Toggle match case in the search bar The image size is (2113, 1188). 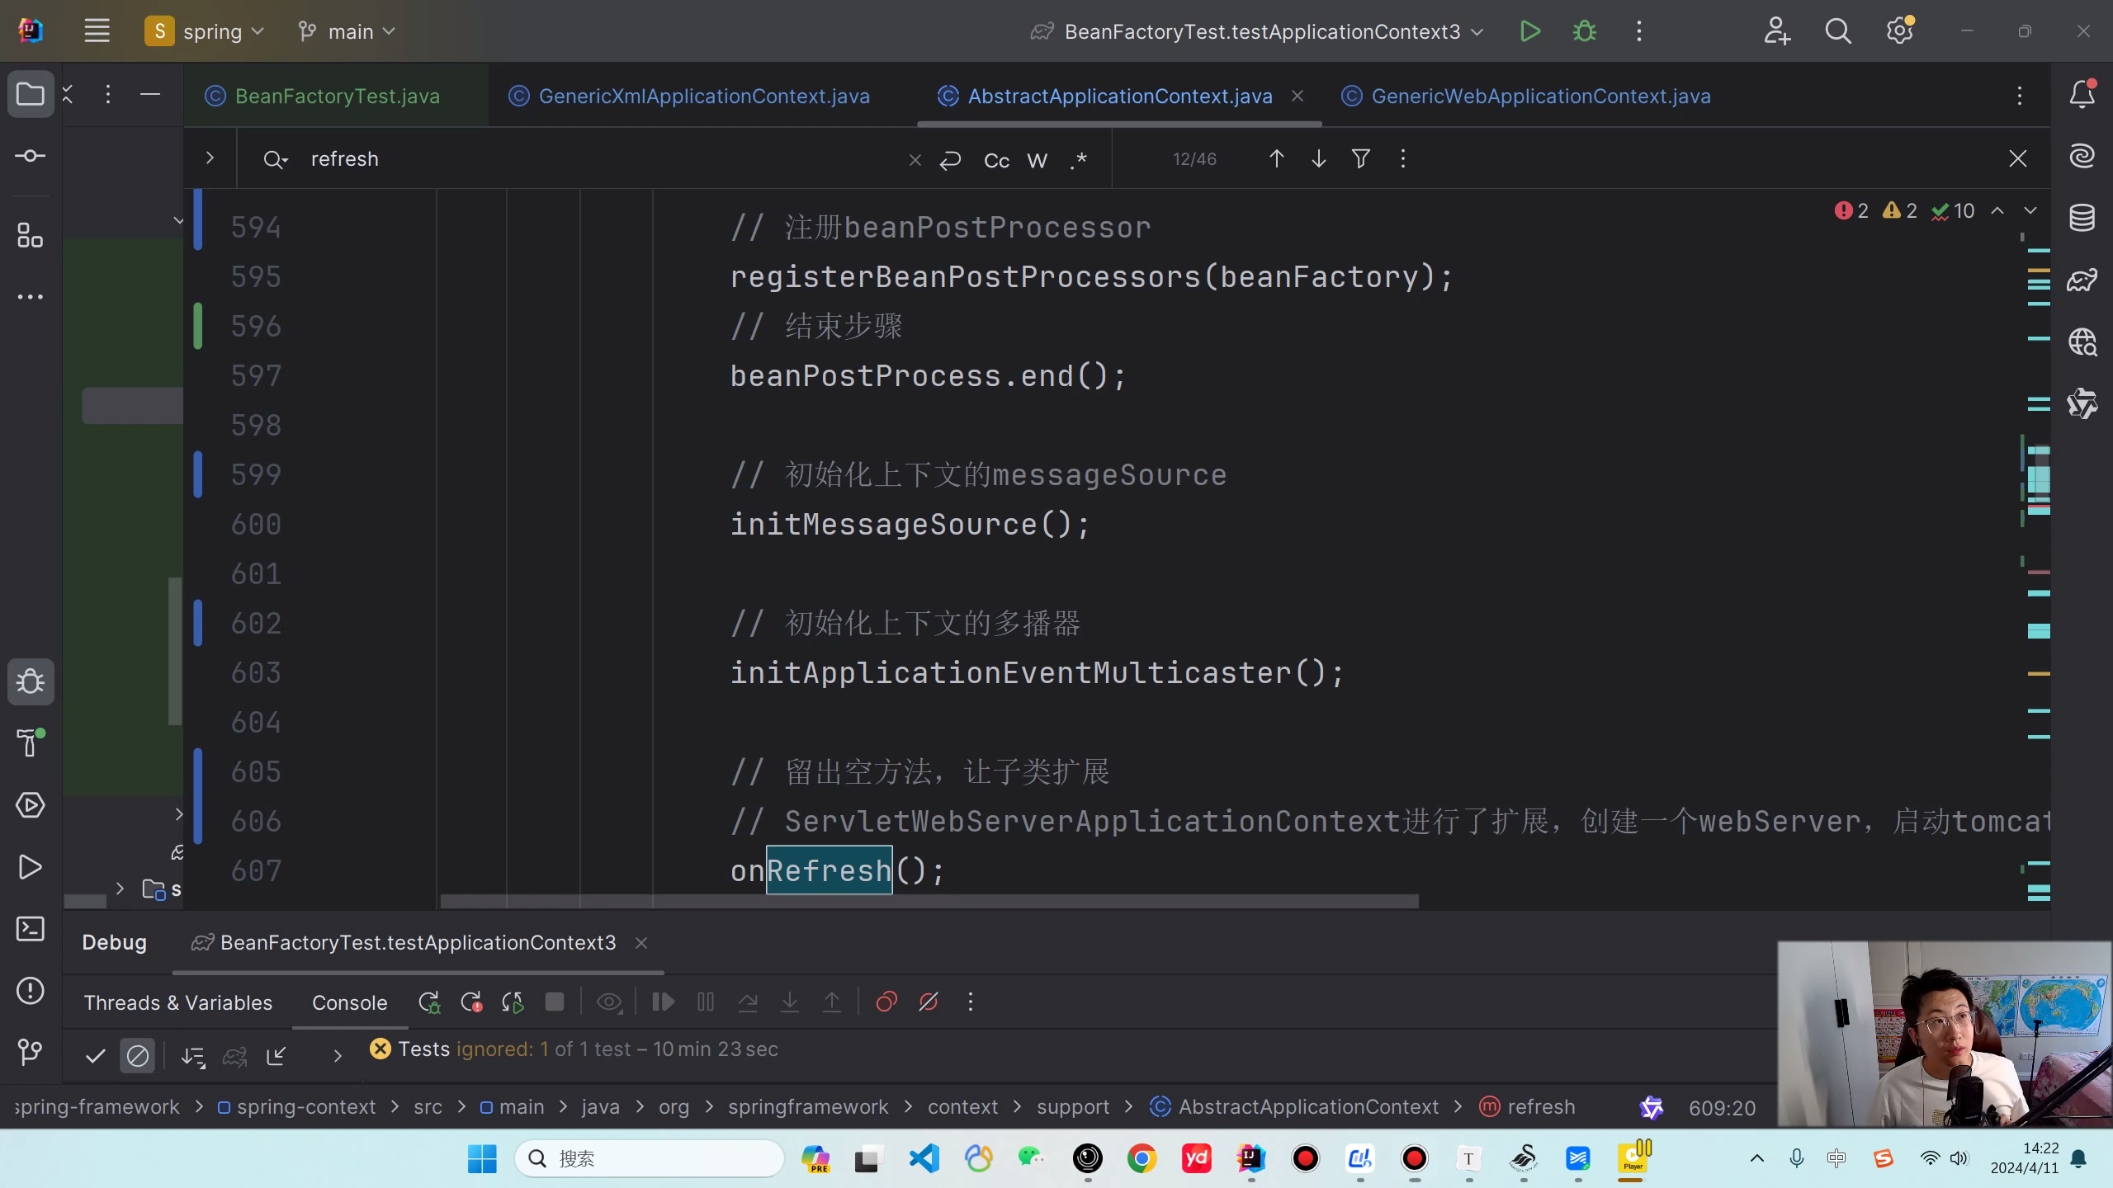(996, 159)
